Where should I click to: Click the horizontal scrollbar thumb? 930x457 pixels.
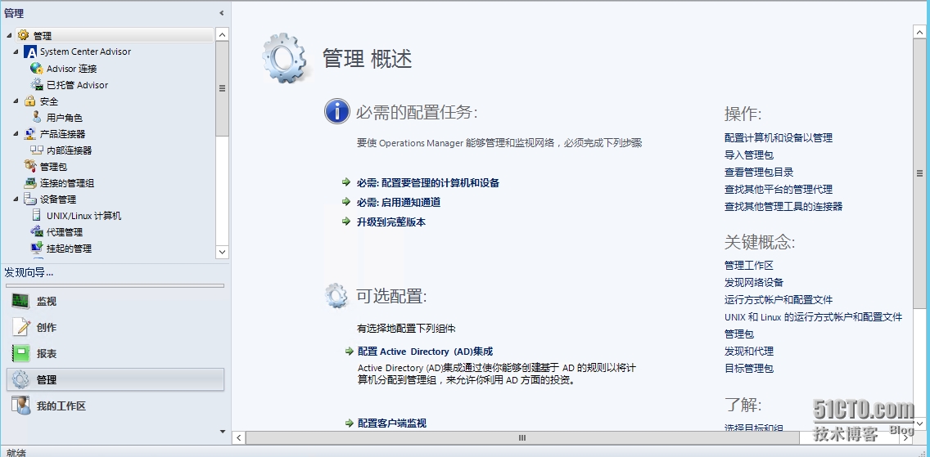click(x=522, y=438)
